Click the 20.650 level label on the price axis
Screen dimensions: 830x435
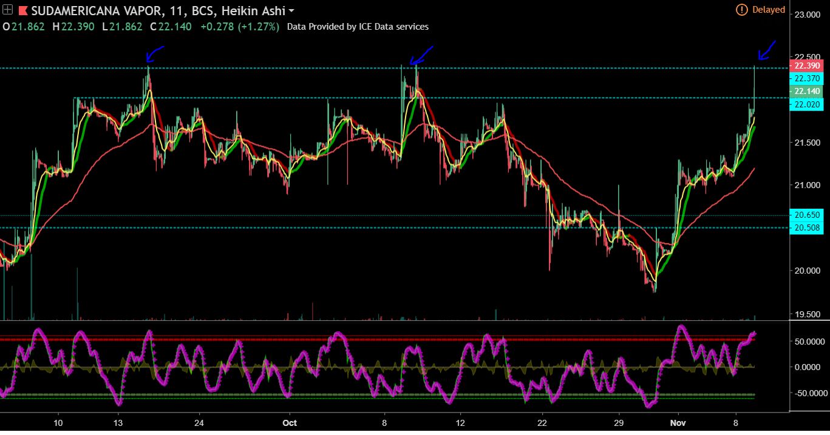806,215
